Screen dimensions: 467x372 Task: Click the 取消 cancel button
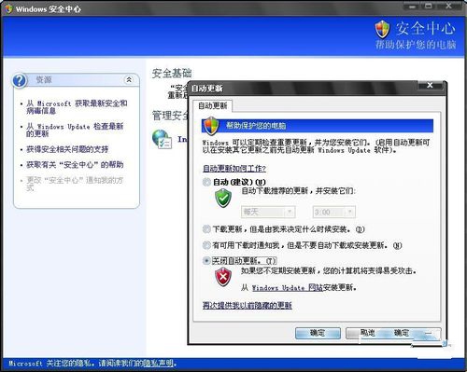point(368,333)
